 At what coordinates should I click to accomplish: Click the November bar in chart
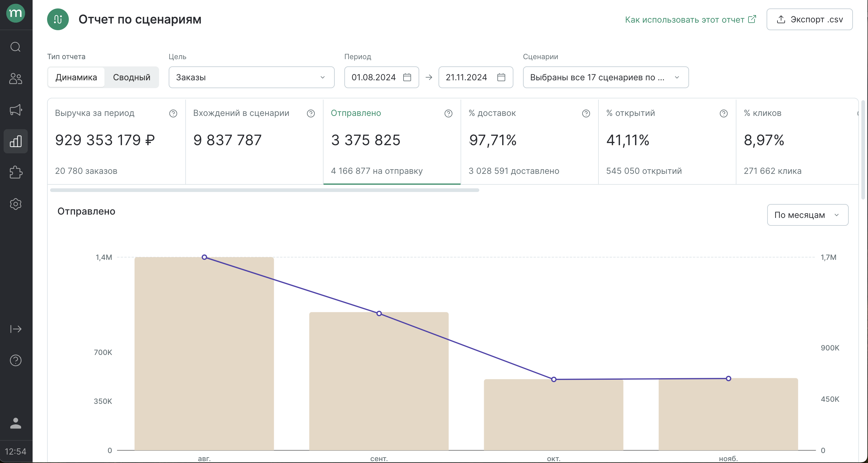[728, 414]
